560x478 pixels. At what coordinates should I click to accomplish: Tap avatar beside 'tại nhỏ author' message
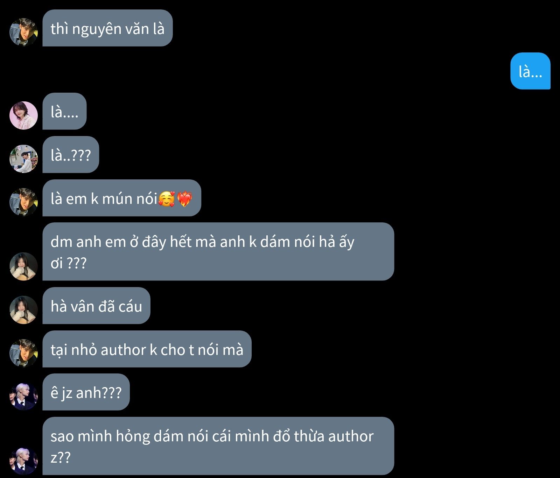23,353
